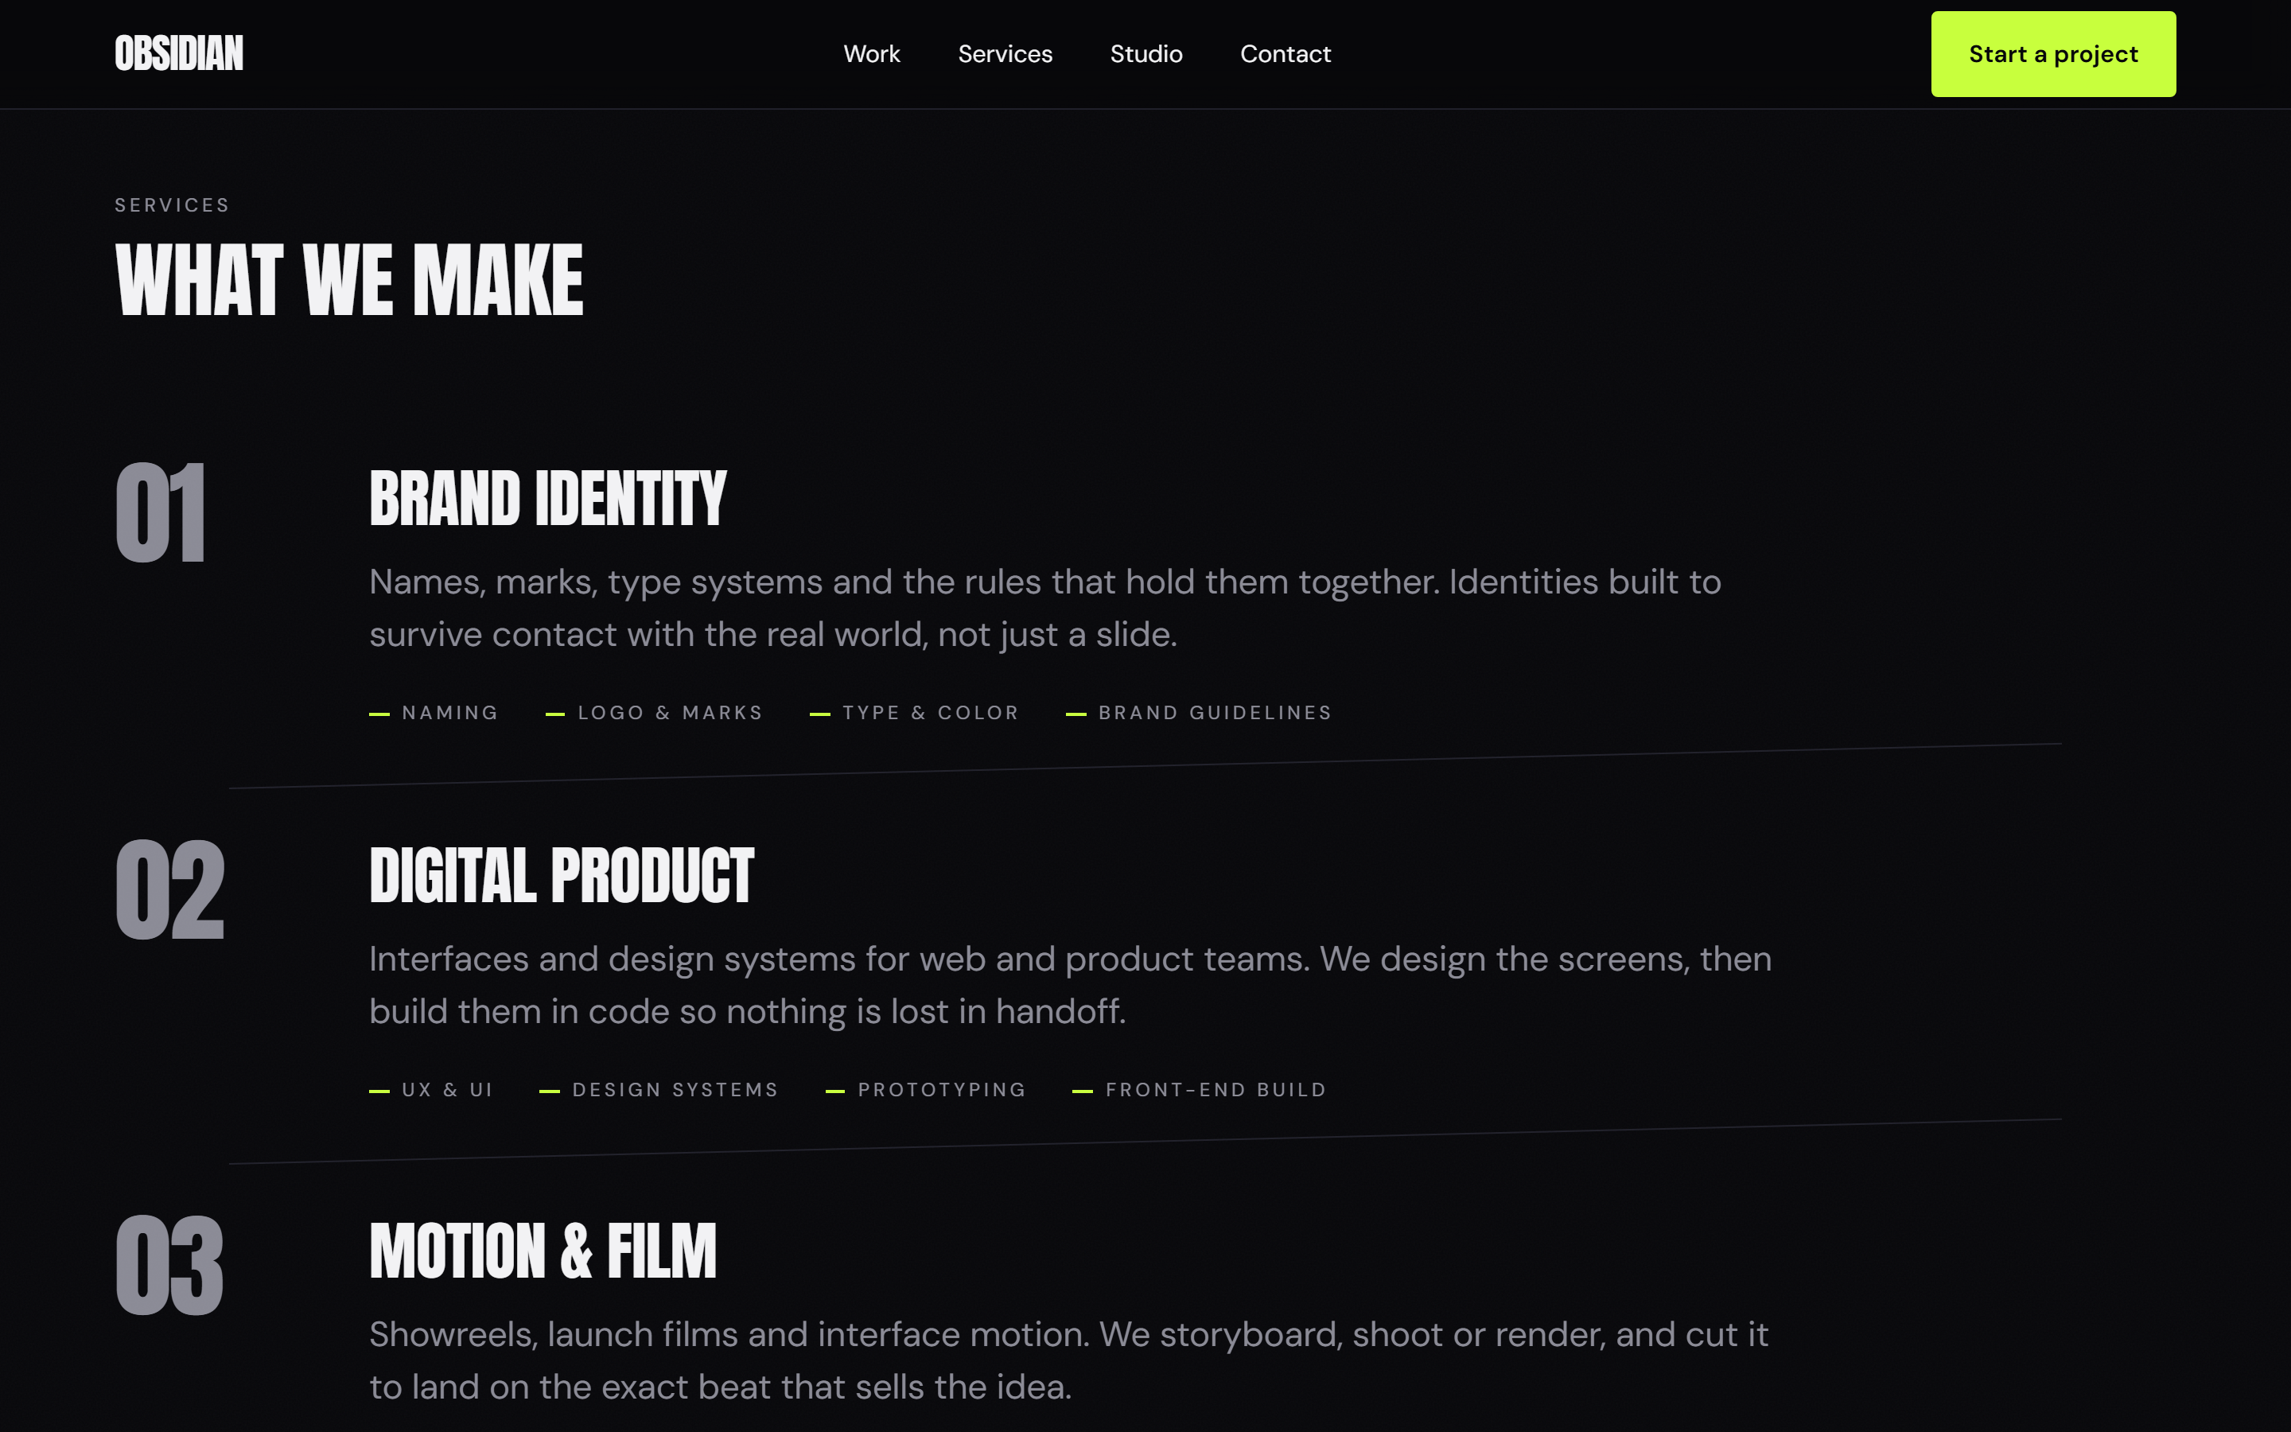This screenshot has height=1432, width=2291.
Task: Click the BRAND IDENTITY heading
Action: [547, 499]
